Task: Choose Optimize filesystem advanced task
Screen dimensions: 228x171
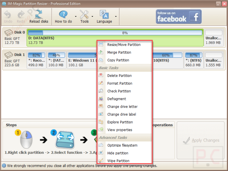Action: click(x=125, y=145)
